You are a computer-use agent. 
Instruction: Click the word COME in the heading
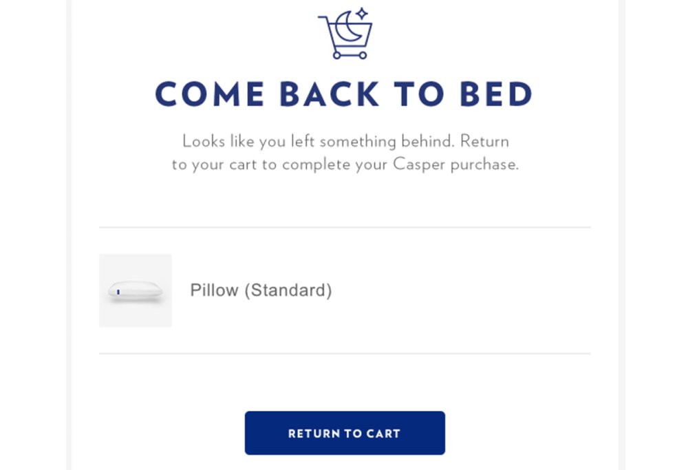210,94
